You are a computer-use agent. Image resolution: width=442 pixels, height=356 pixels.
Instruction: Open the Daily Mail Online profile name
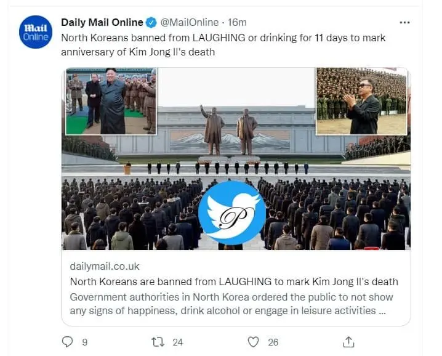click(x=102, y=23)
